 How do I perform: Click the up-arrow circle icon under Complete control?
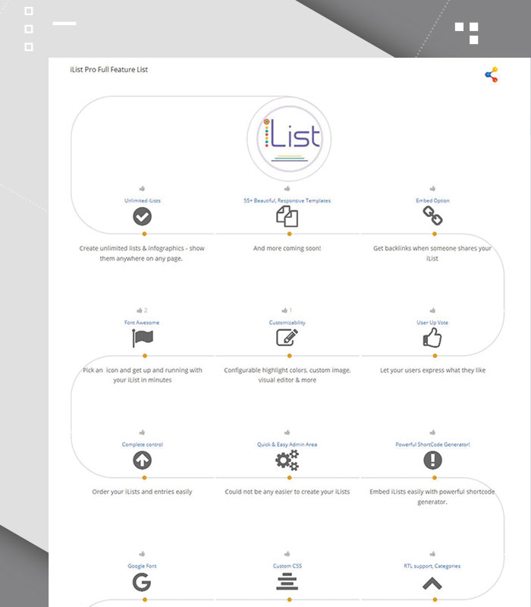tap(142, 461)
